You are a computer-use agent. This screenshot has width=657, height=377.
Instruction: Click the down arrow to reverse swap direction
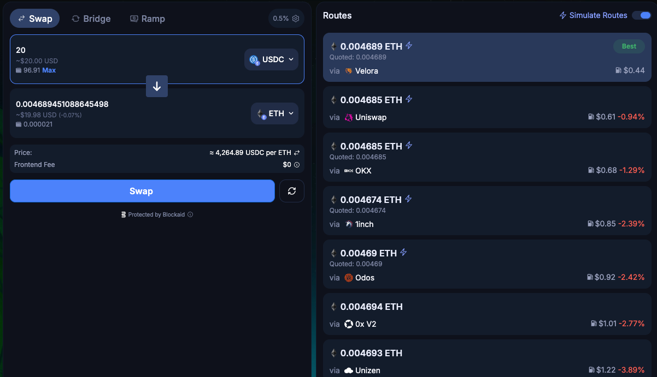[x=157, y=86]
